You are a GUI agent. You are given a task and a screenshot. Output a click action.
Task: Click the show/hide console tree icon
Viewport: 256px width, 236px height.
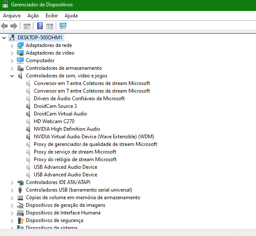27,26
